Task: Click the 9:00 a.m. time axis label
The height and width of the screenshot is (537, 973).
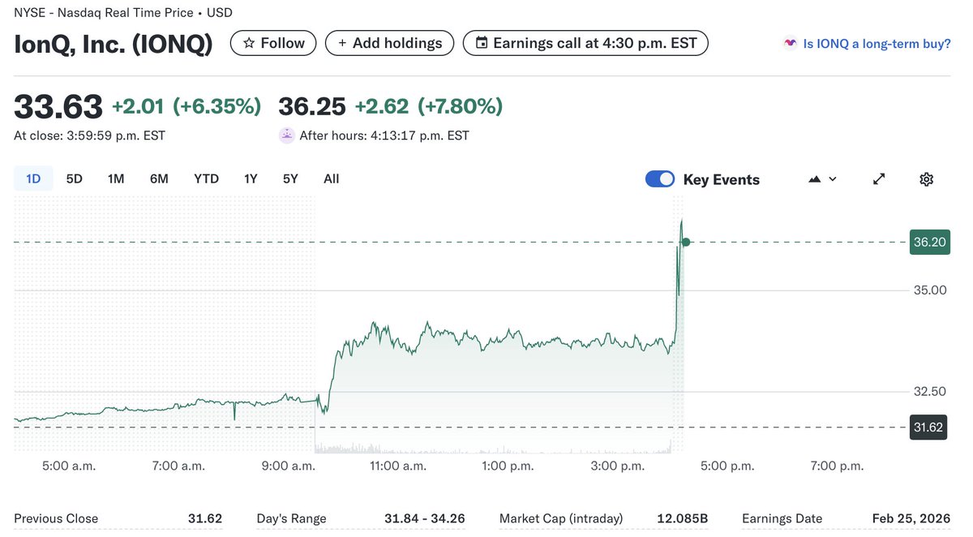Action: click(289, 466)
